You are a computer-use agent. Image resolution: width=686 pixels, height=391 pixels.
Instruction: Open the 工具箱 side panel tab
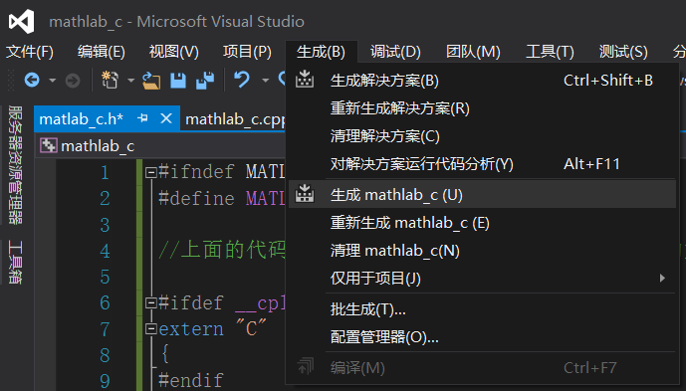point(15,262)
